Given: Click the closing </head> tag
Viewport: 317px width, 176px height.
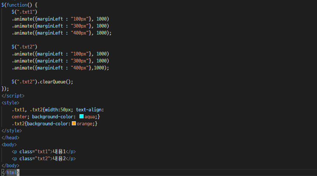Looking at the screenshot, I should (x=10, y=137).
